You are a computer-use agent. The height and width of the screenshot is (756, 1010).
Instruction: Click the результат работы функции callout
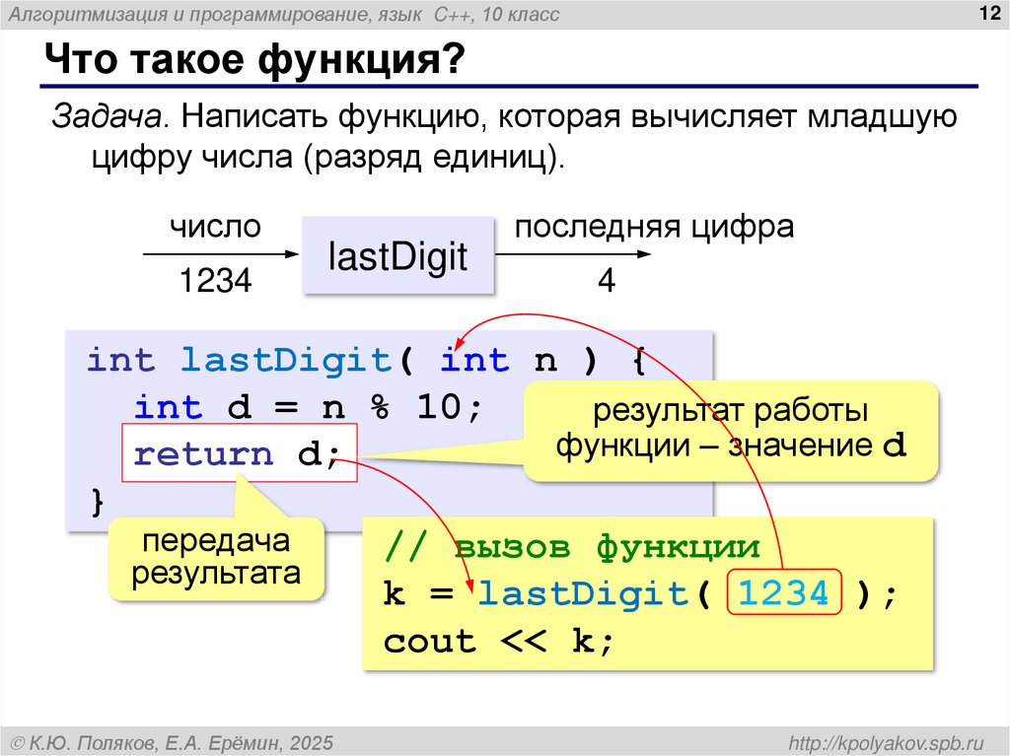coord(732,426)
